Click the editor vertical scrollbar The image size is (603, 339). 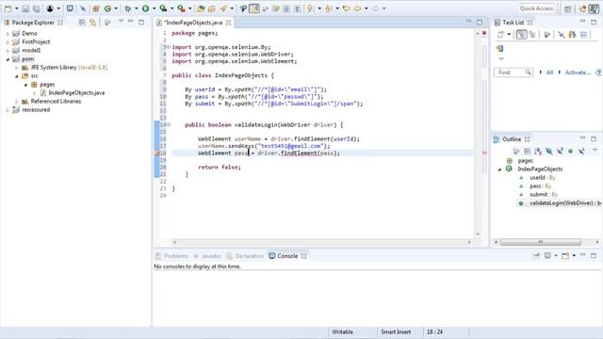tap(478, 134)
